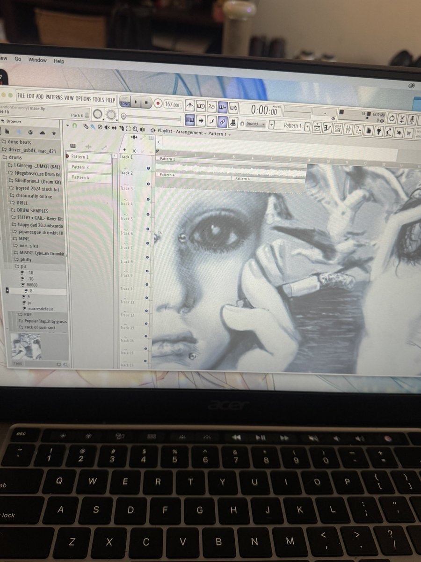Open the undo history circular arrow icon
The image size is (421, 562).
tap(392, 118)
